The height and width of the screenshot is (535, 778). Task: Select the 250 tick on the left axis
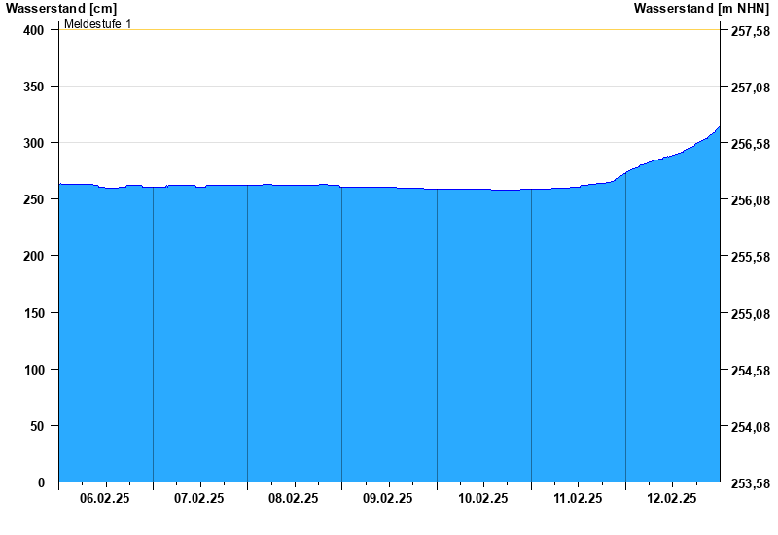pyautogui.click(x=34, y=199)
